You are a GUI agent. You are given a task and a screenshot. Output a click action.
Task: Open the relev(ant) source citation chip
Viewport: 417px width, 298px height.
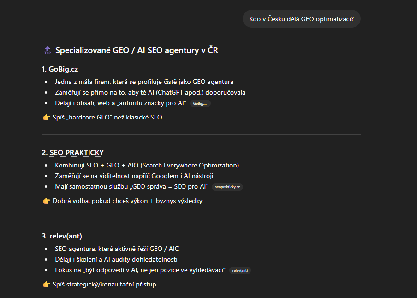point(240,270)
